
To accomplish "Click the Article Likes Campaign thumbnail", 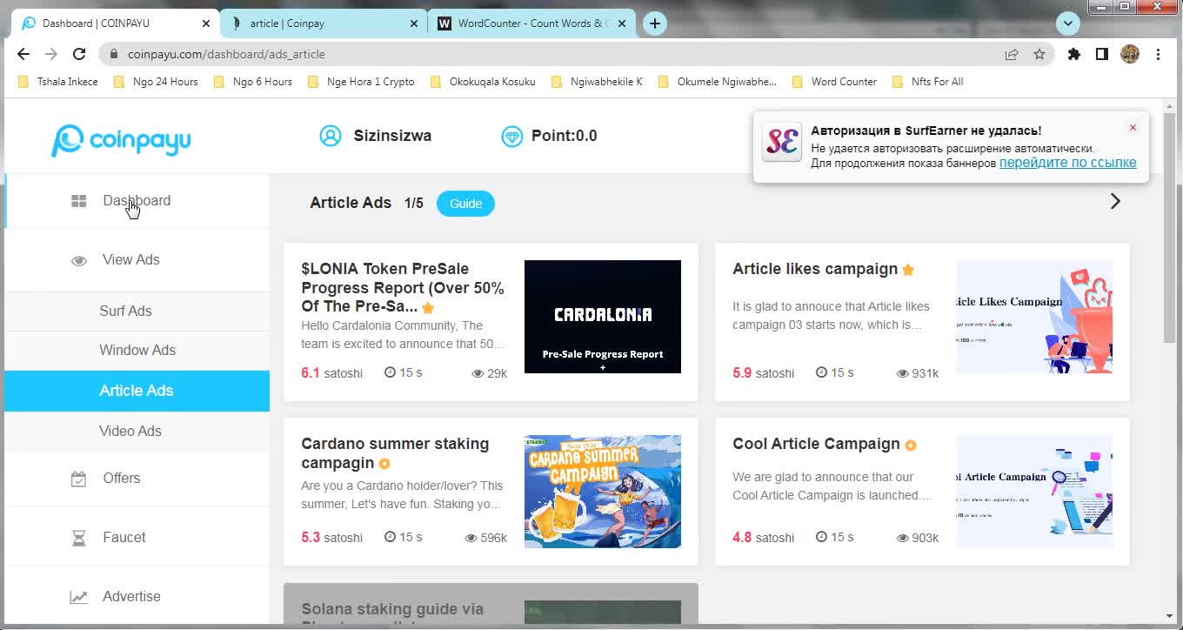I will click(x=1034, y=317).
